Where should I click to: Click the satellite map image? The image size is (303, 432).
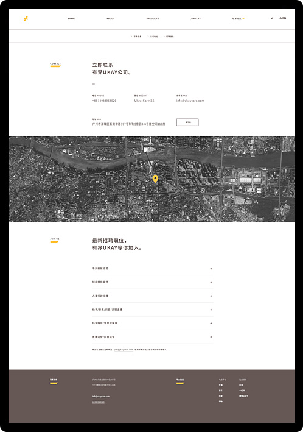pyautogui.click(x=151, y=179)
